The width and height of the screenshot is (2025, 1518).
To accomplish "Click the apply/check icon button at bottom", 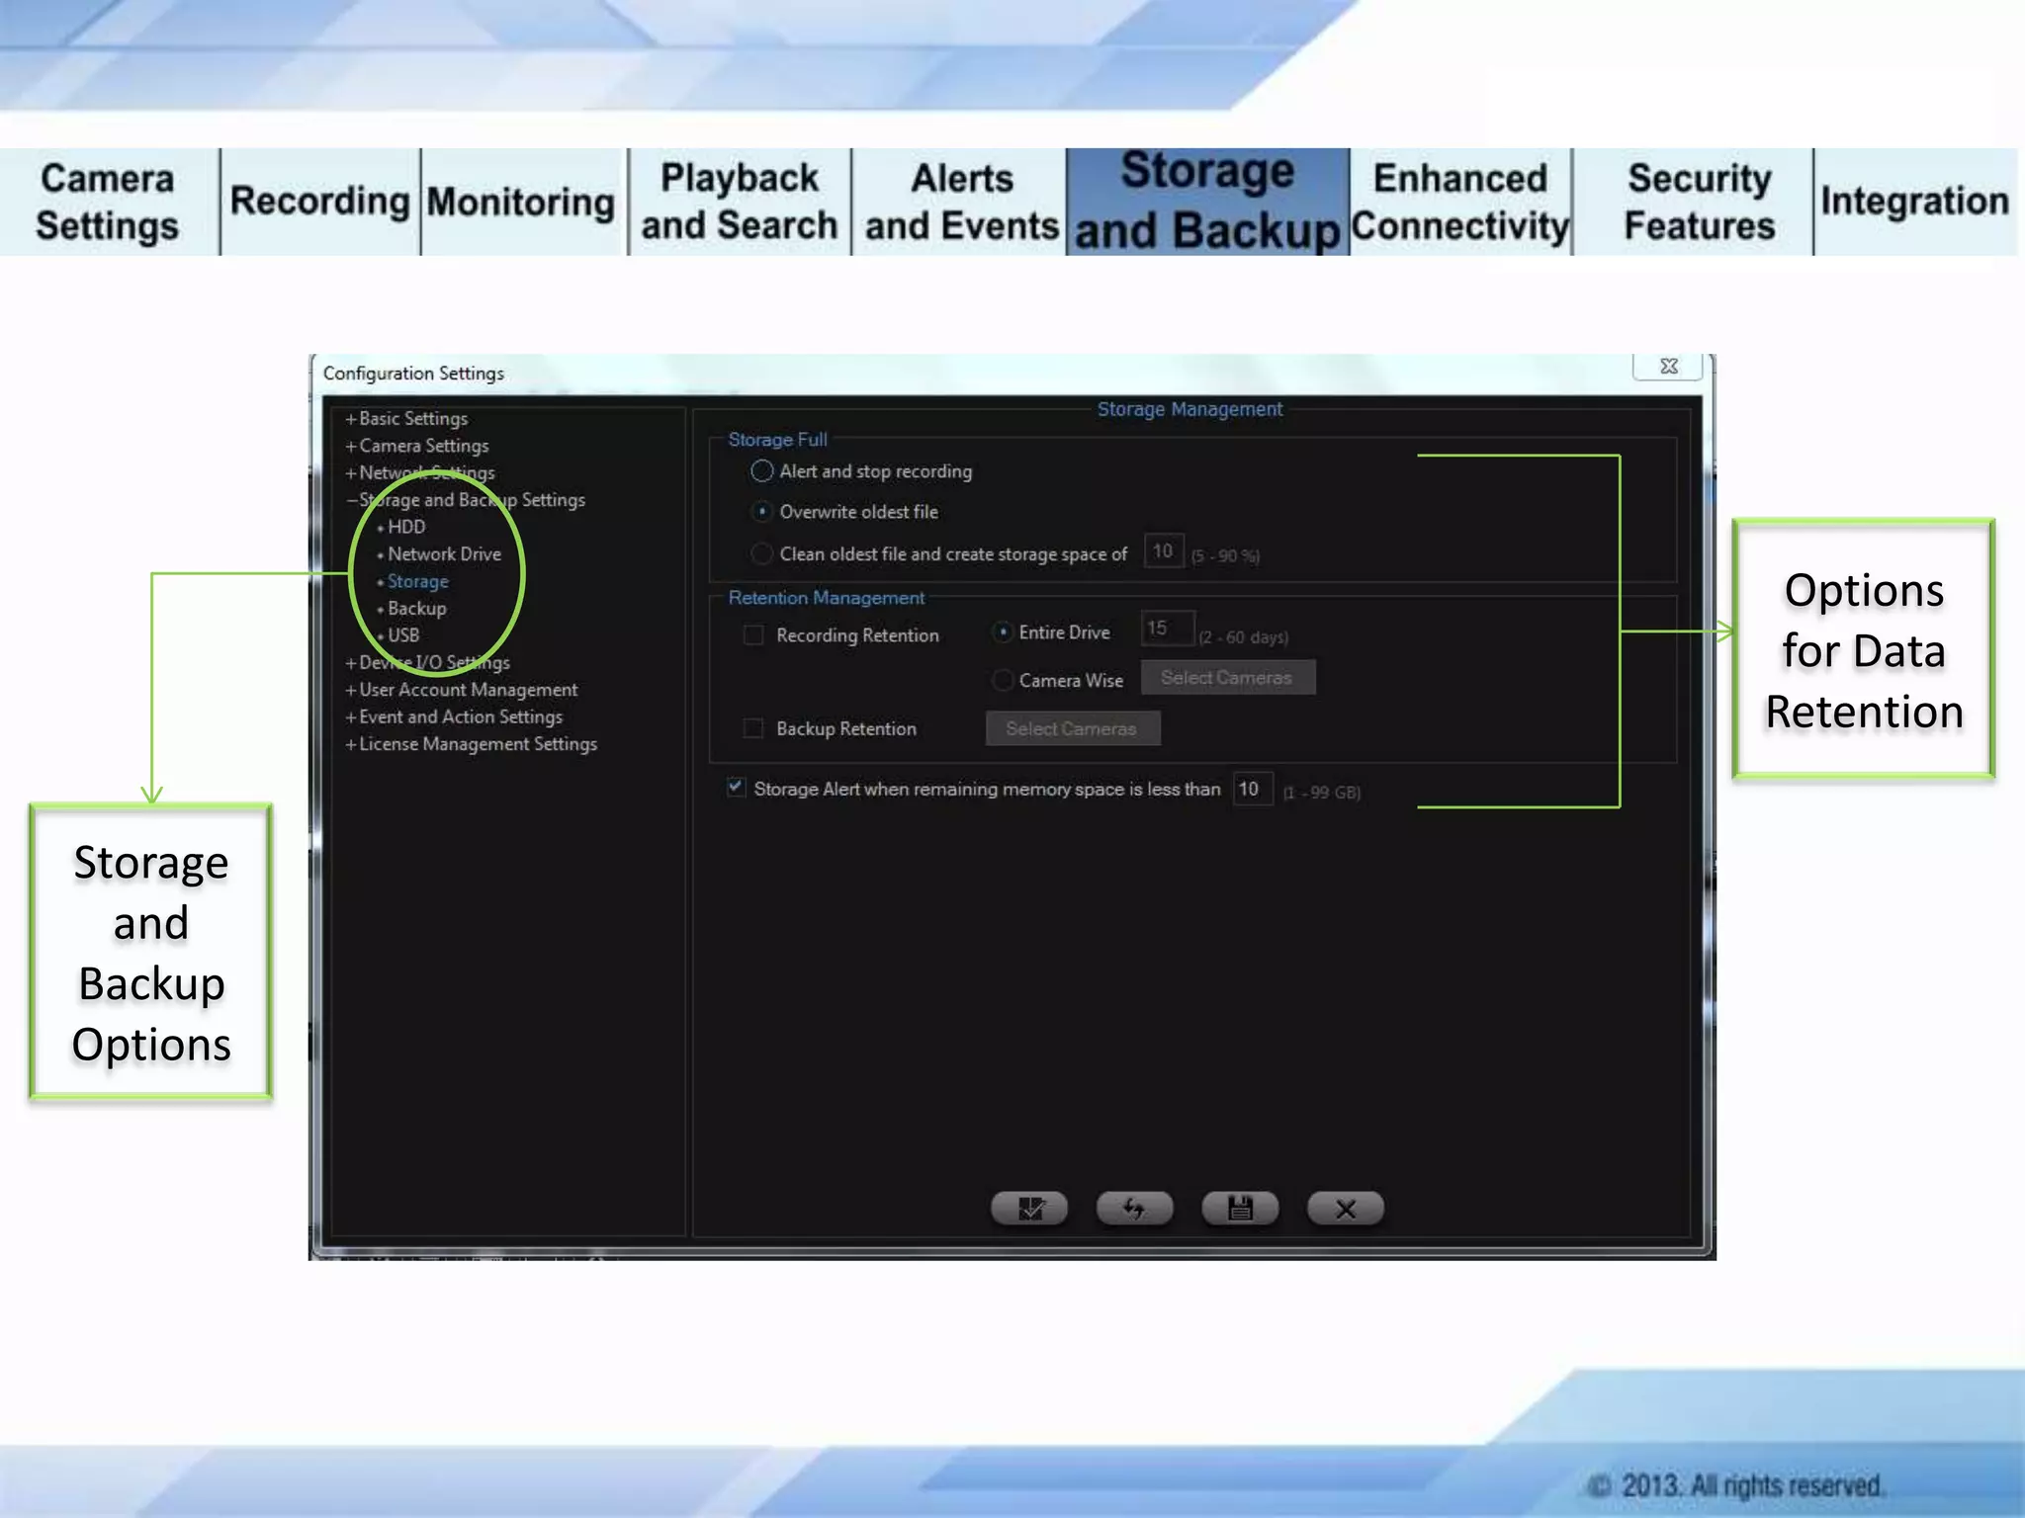I will pyautogui.click(x=1029, y=1208).
